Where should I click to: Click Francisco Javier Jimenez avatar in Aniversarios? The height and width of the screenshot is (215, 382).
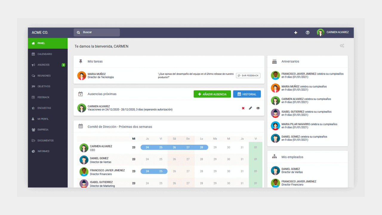[x=275, y=75]
